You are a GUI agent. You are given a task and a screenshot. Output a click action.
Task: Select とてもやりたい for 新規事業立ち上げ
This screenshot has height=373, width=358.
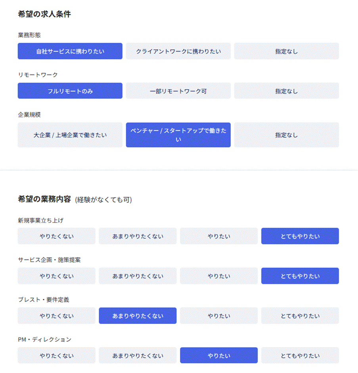(300, 236)
